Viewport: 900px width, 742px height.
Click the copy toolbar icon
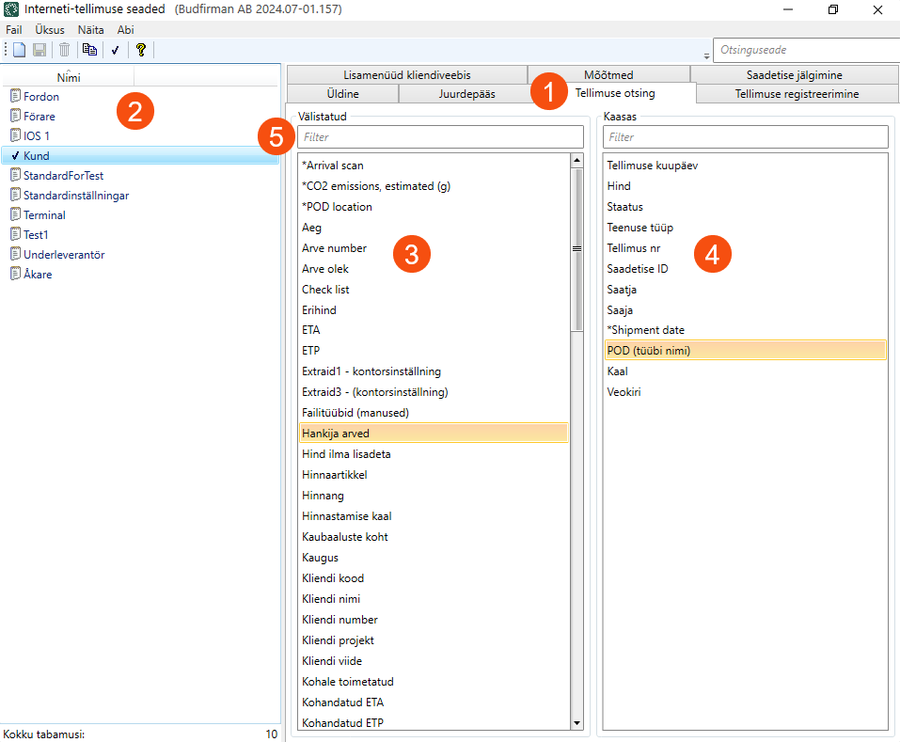coord(89,50)
